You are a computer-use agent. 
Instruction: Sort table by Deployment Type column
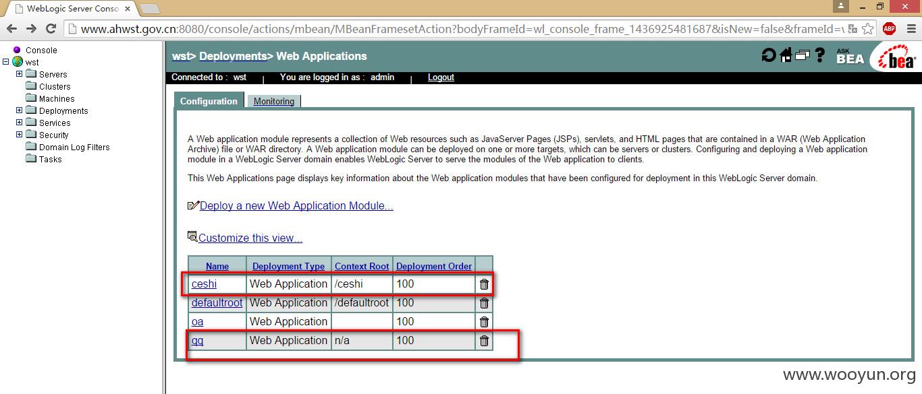pyautogui.click(x=288, y=266)
